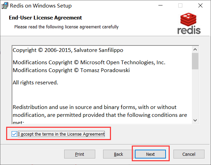
Task: Click the "All rights reserved." text
Action: point(36,82)
